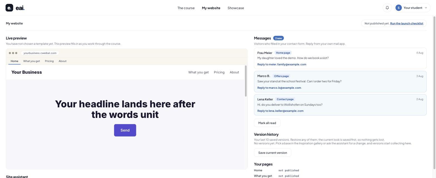Image resolution: width=436 pixels, height=178 pixels.
Task: Expand the Your student account dropdown
Action: (x=412, y=8)
